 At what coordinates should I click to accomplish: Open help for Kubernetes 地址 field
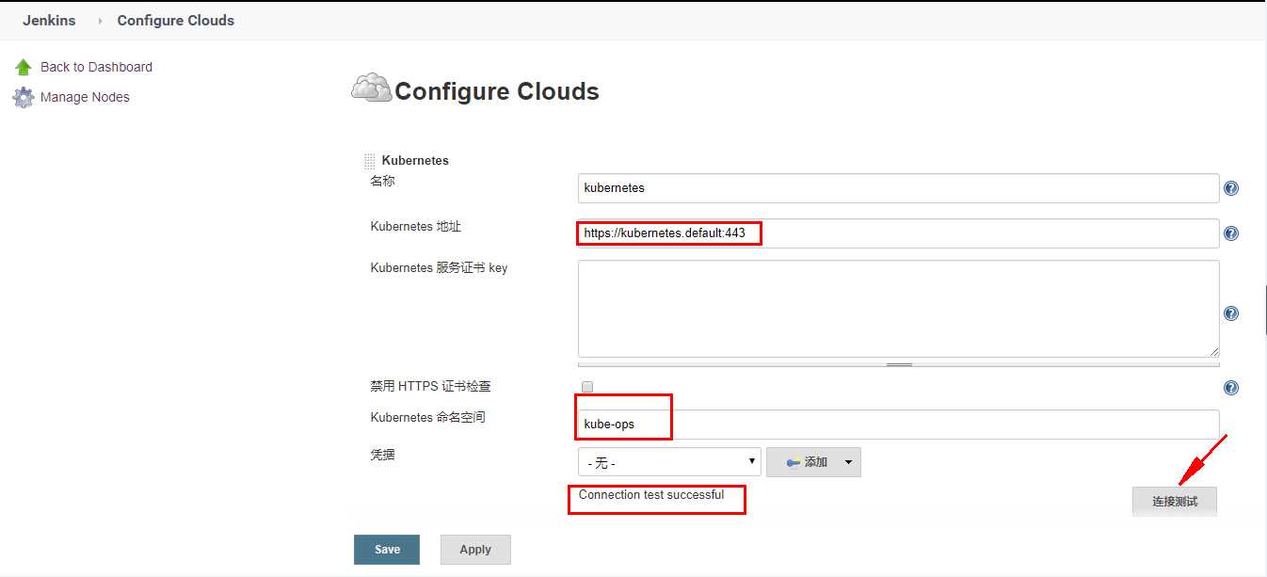pyautogui.click(x=1230, y=233)
